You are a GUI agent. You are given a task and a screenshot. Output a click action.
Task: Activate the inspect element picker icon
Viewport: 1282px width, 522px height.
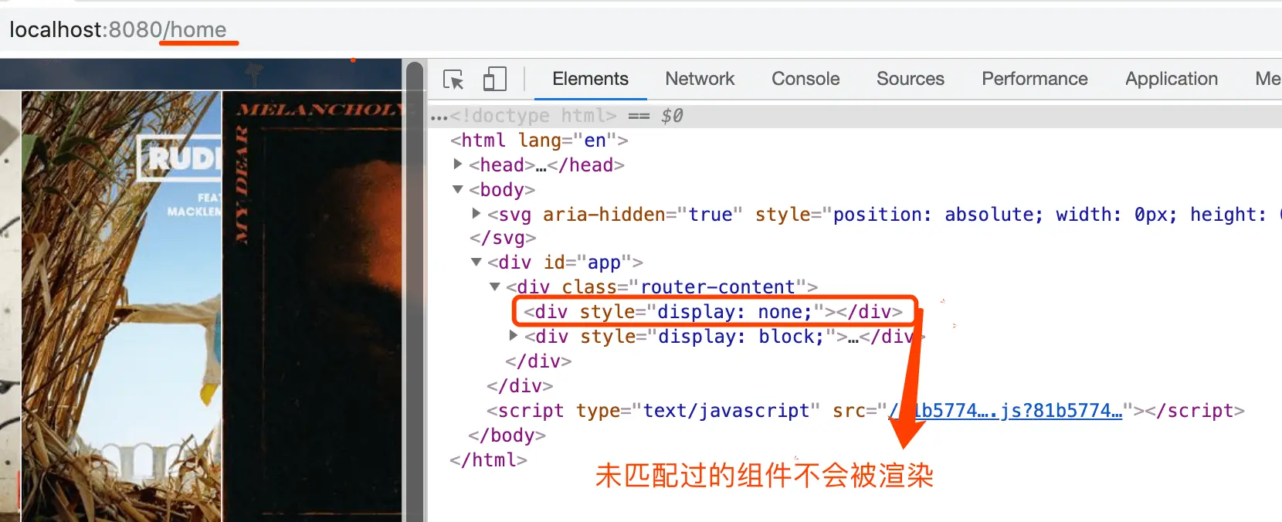point(453,80)
